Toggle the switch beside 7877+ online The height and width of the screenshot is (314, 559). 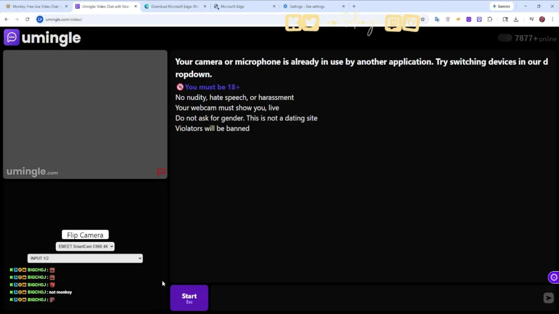coord(505,38)
